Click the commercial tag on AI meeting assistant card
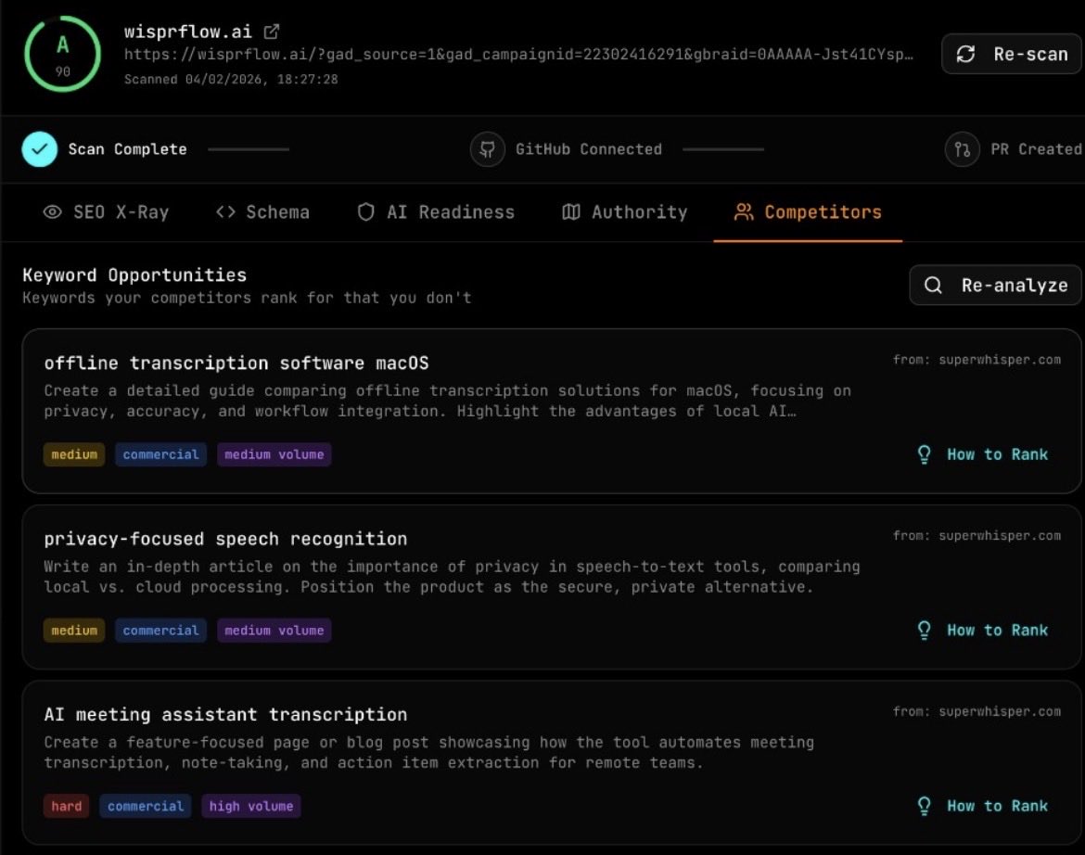The height and width of the screenshot is (855, 1085). click(146, 806)
